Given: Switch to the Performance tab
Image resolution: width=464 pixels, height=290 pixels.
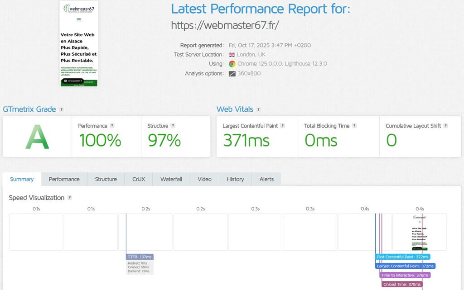Looking at the screenshot, I should pyautogui.click(x=64, y=179).
